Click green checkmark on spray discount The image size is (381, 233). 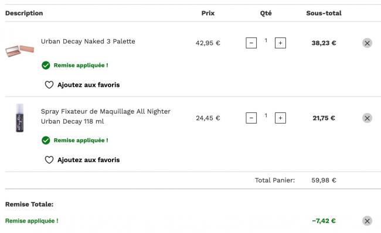pyautogui.click(x=46, y=141)
